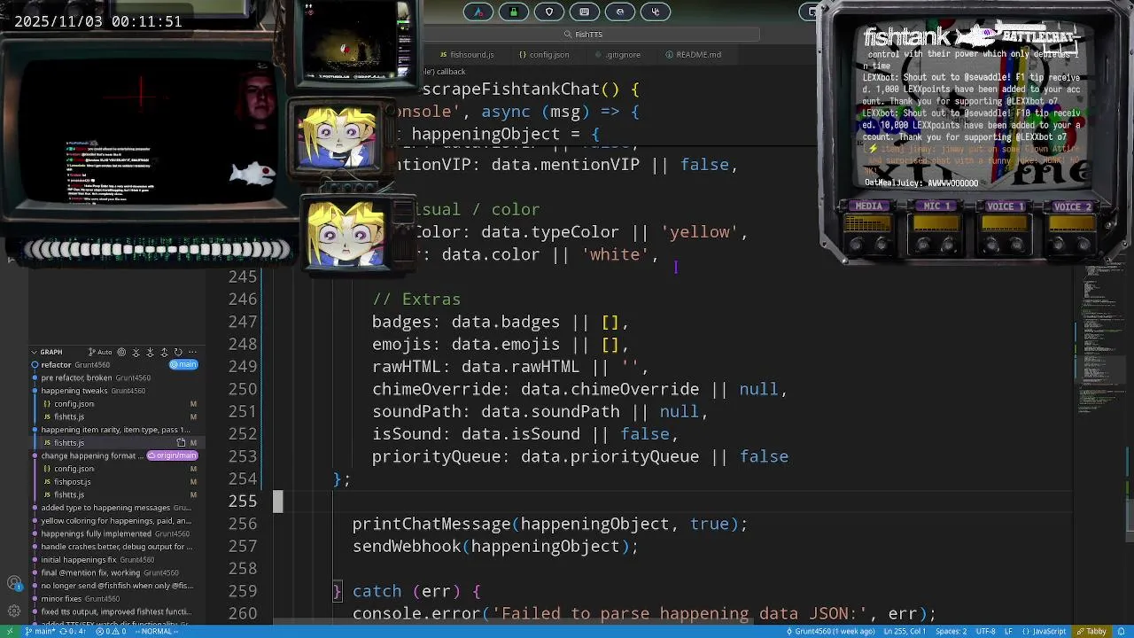The width and height of the screenshot is (1134, 638).
Task: Select 'no longer send @fishfish' commit
Action: [x=115, y=586]
